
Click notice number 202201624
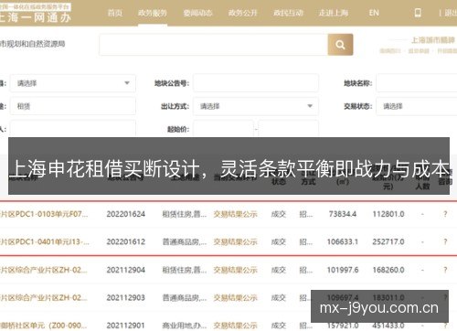click(x=126, y=214)
